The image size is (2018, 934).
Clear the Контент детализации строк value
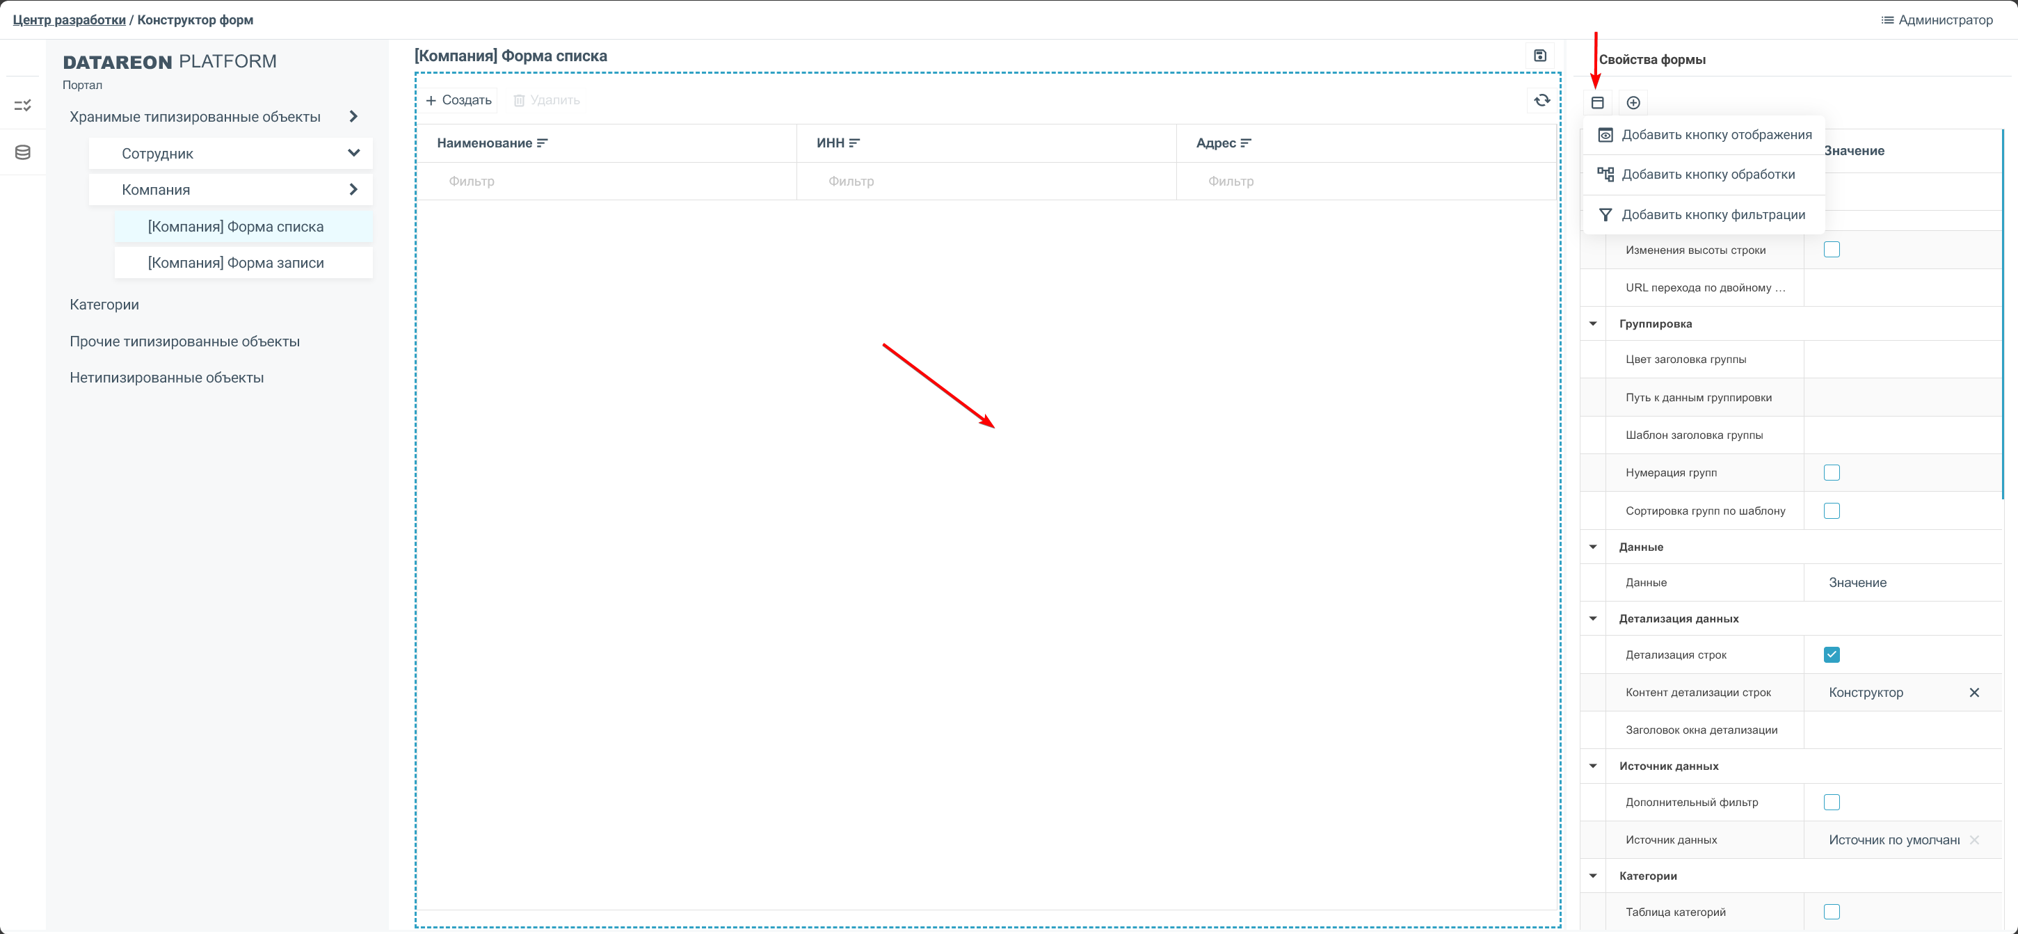pyautogui.click(x=1973, y=692)
